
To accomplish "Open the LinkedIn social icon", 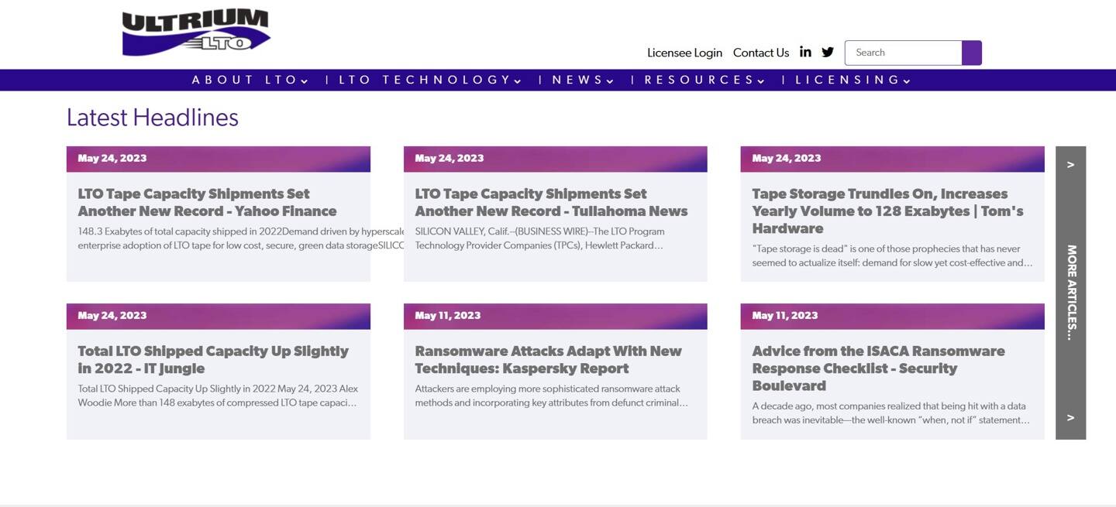I will click(x=805, y=52).
